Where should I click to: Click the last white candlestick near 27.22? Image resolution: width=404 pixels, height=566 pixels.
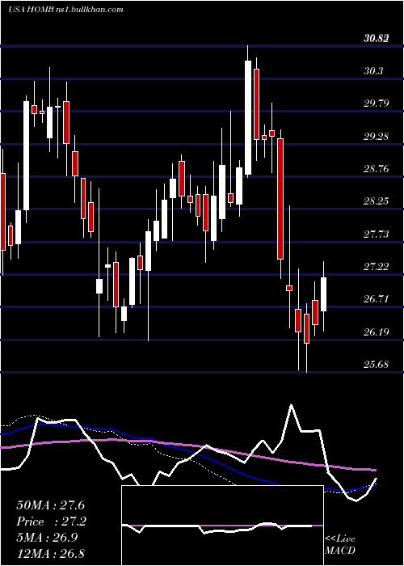coord(323,294)
